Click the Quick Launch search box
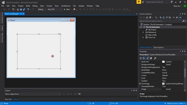The height and width of the screenshot is (105, 187). 158,2
